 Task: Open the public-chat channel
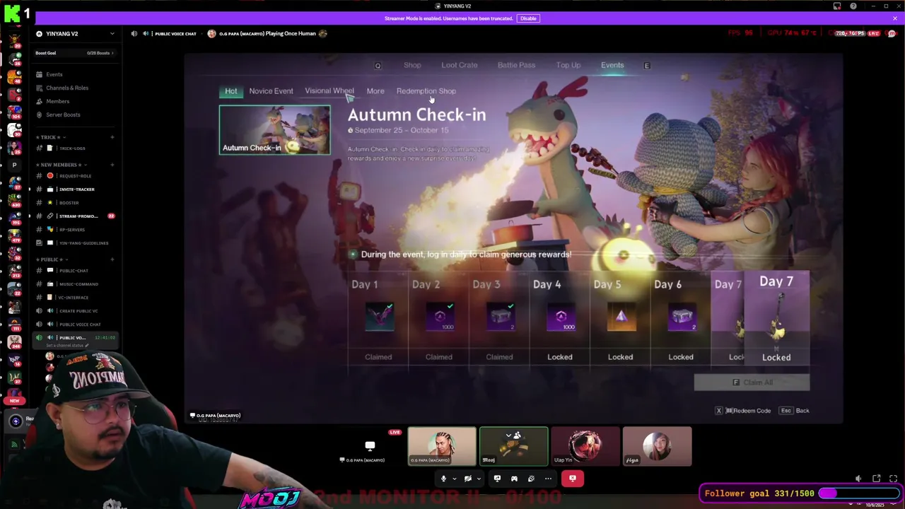[74, 271]
